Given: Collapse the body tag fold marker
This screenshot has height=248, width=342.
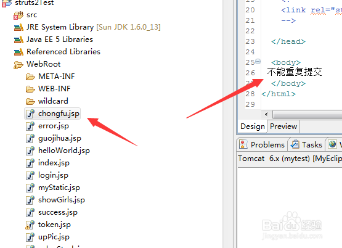Looking at the screenshot, I should pyautogui.click(x=258, y=62).
